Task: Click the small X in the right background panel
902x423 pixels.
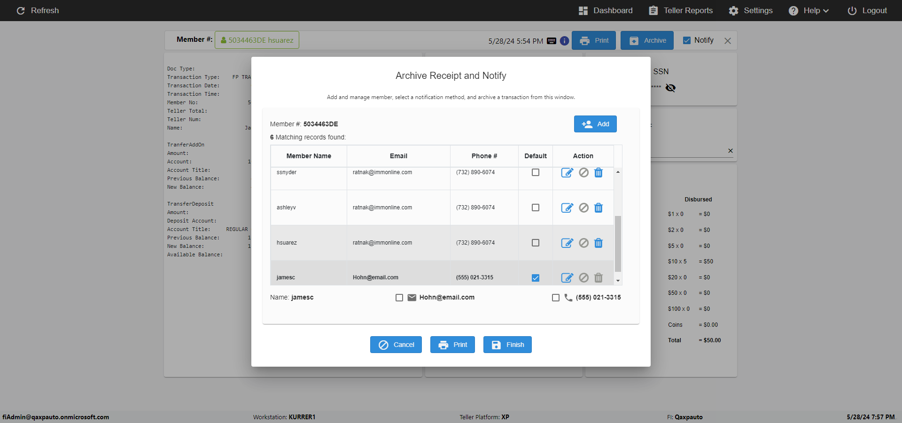Action: click(x=731, y=151)
